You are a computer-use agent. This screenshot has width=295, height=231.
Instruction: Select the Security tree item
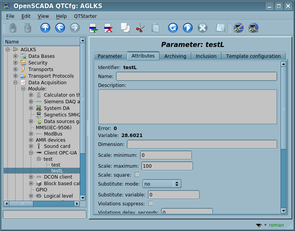tap(38, 63)
